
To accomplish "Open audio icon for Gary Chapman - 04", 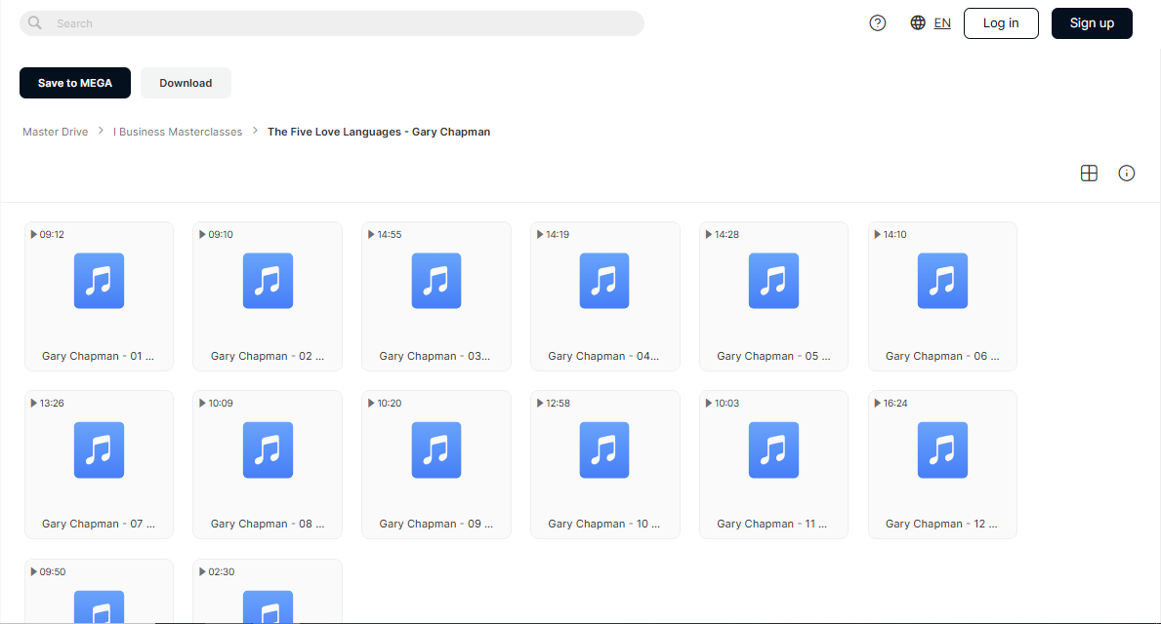I will (x=604, y=281).
